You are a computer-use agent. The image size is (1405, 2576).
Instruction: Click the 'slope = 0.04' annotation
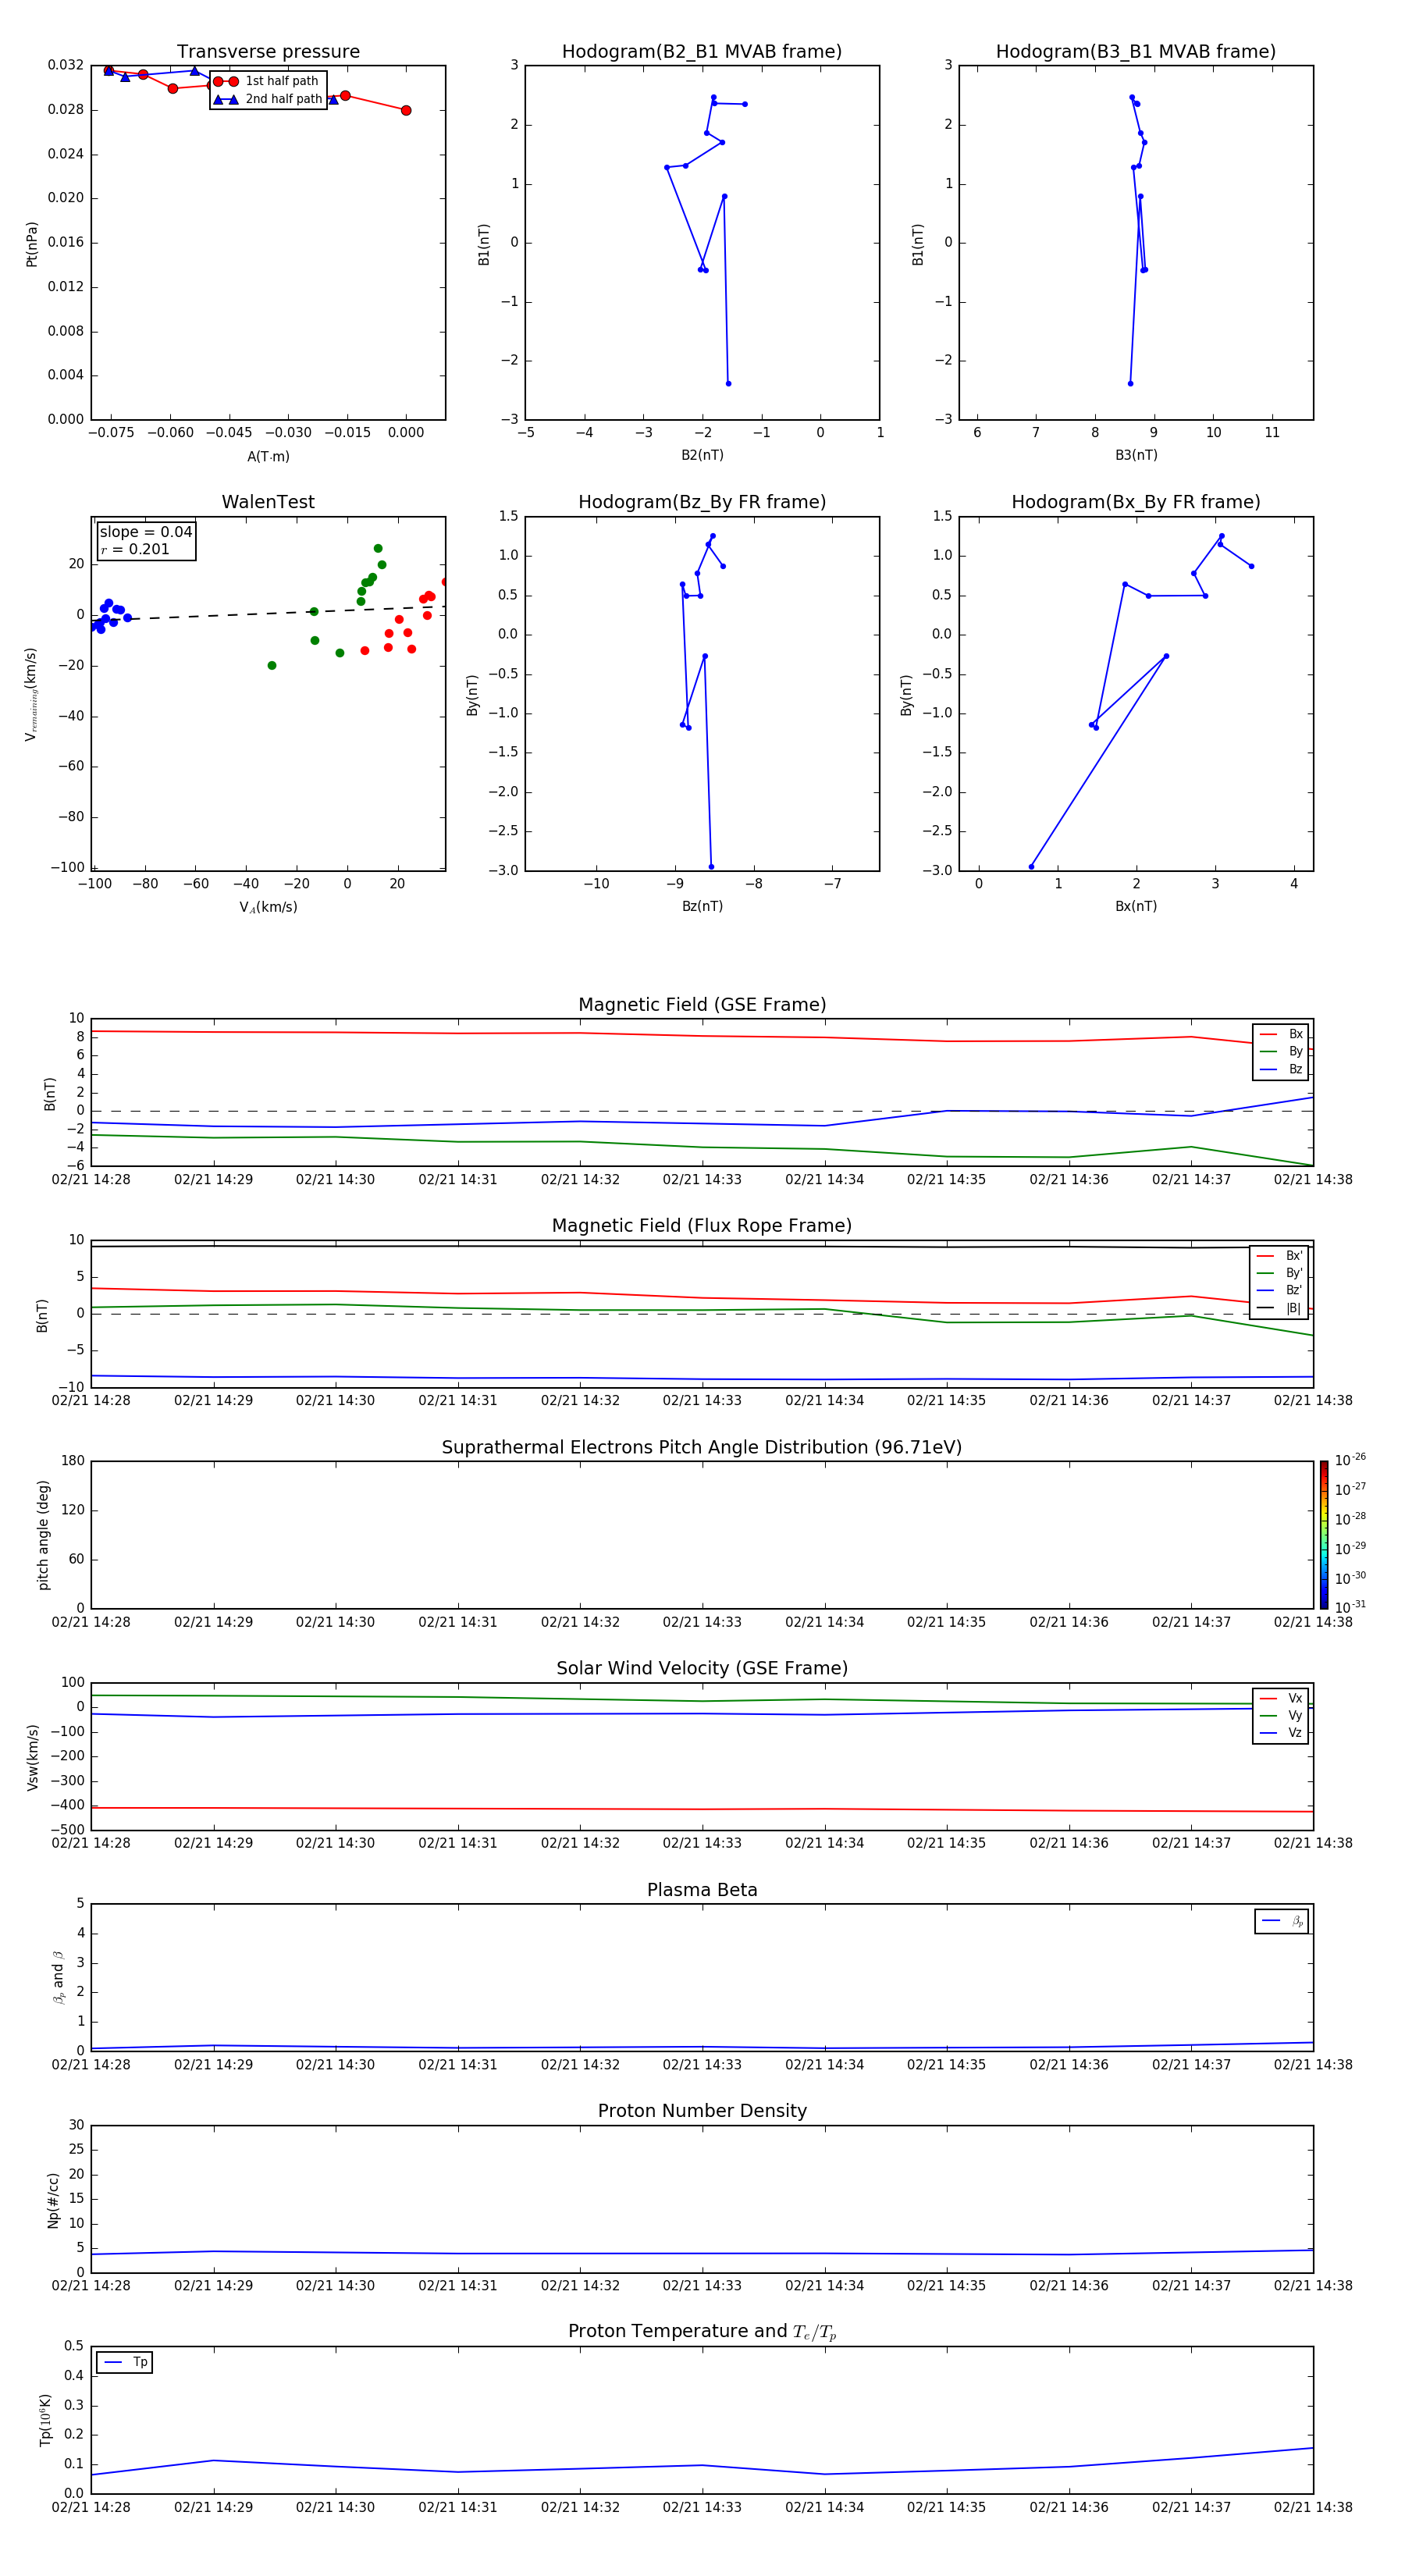pyautogui.click(x=146, y=532)
